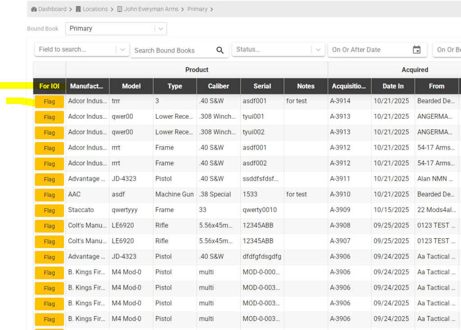Flag the AAC Machine Gun row
Screen dimensions: 461x330
coord(50,195)
